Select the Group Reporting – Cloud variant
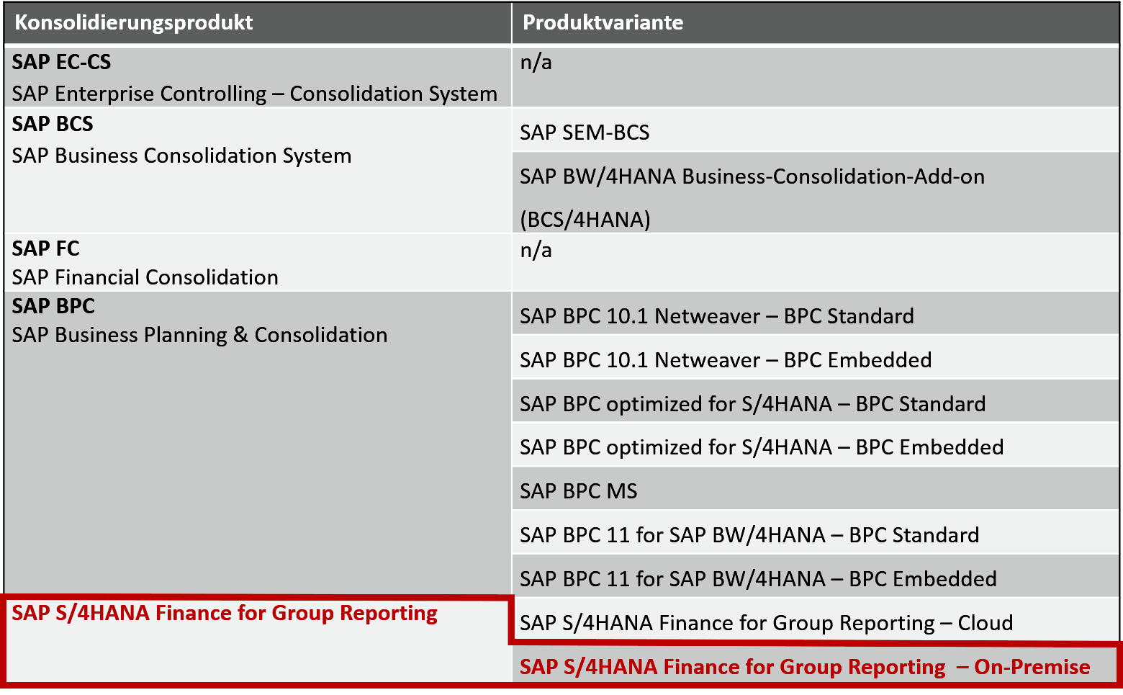 [766, 623]
